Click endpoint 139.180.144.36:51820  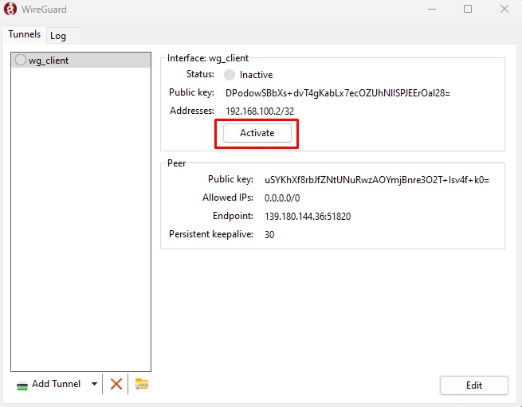308,217
